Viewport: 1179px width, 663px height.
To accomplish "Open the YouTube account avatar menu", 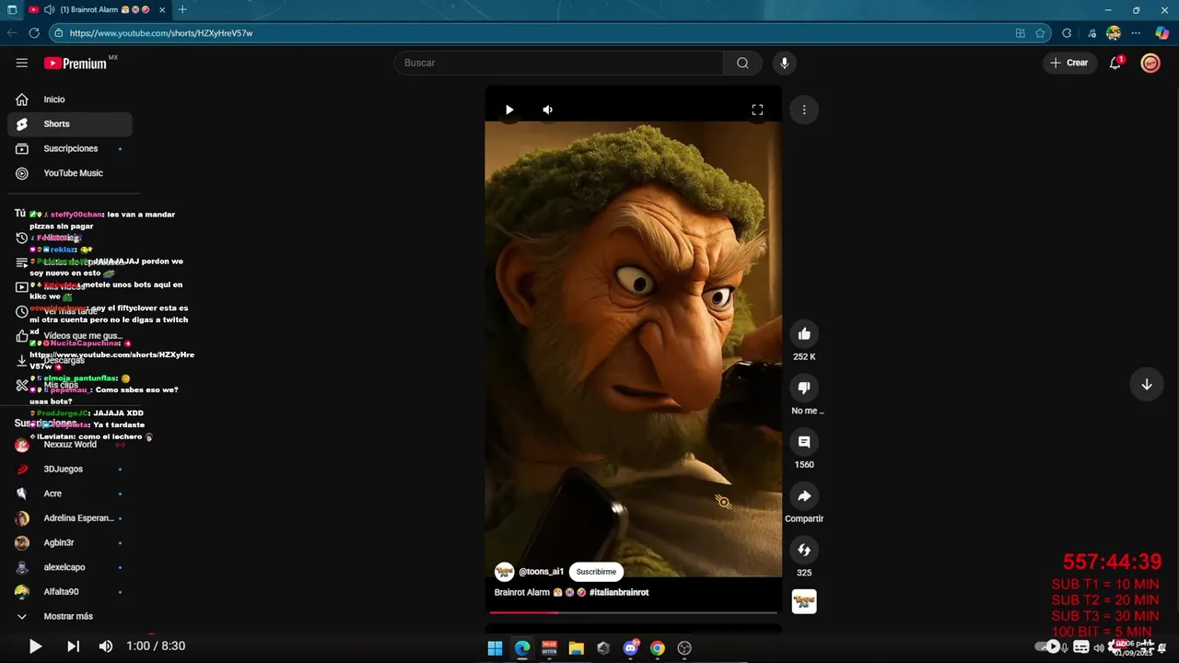I will click(x=1150, y=63).
